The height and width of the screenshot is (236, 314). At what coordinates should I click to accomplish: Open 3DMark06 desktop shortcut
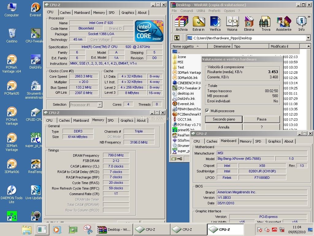click(12, 166)
